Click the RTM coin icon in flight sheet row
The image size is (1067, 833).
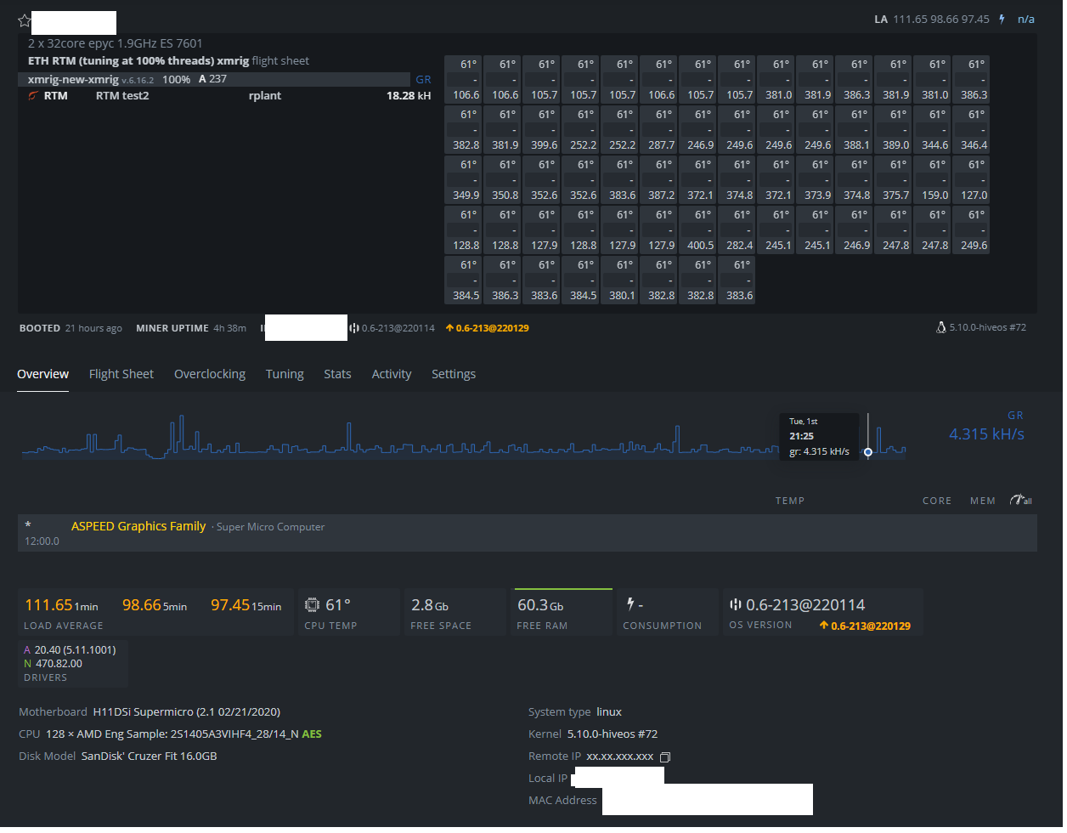32,96
